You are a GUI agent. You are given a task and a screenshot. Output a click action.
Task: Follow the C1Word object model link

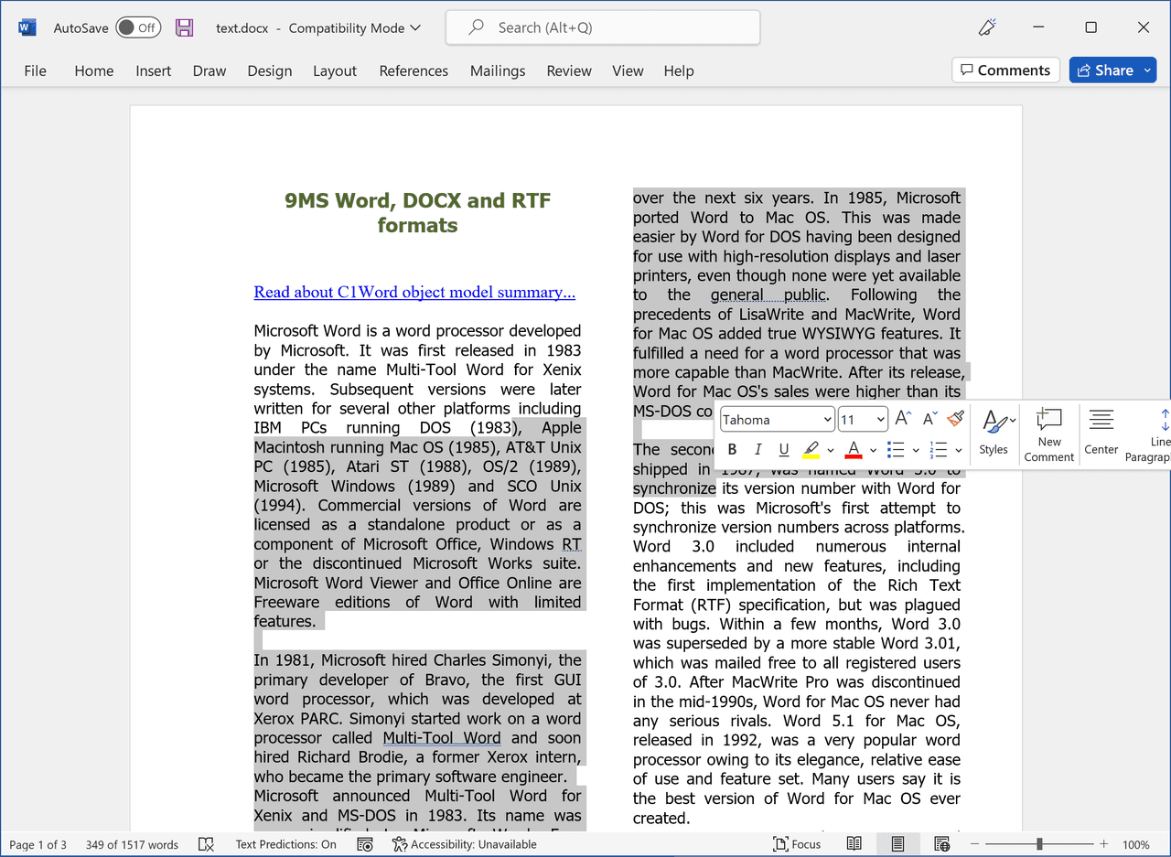(x=414, y=292)
